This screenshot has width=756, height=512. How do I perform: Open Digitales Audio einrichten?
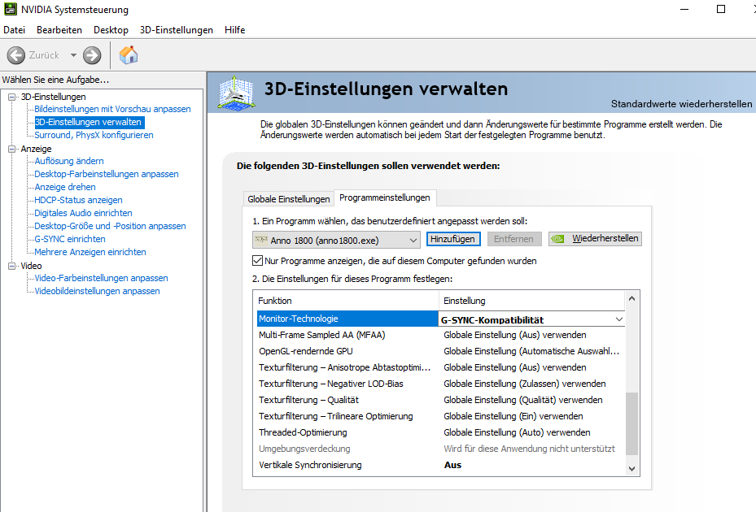coord(83,213)
